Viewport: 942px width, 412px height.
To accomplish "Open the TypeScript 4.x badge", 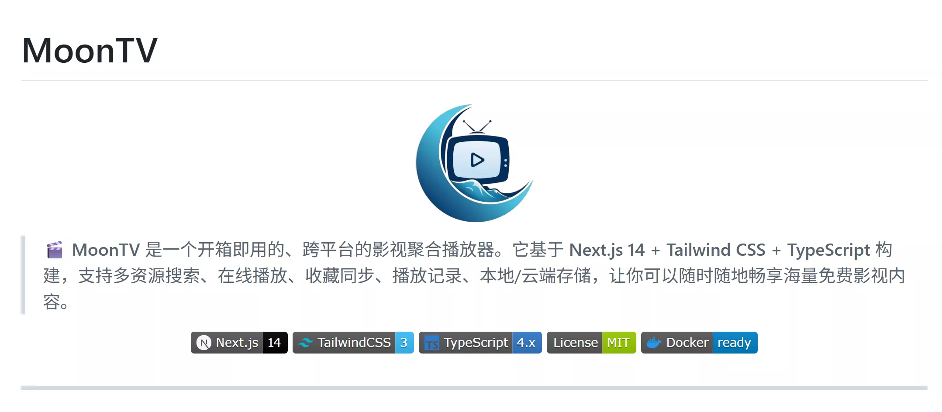I will point(480,343).
